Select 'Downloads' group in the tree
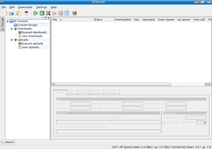Image resolution: width=212 pixels, height=149 pixels. point(25,29)
